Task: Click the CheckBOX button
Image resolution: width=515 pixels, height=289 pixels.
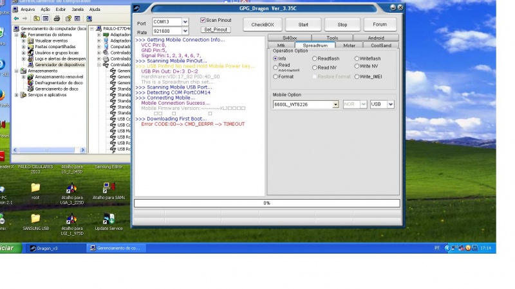Action: 263,24
